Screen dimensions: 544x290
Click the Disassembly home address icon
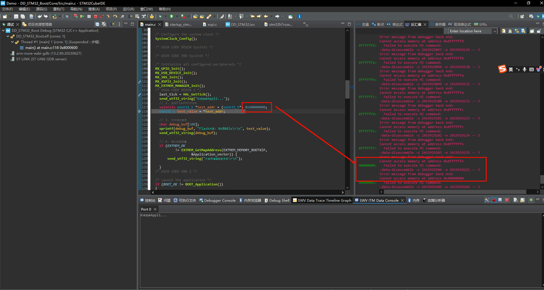coord(510,31)
